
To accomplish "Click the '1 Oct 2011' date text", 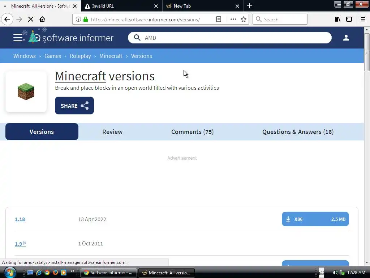I will (x=90, y=244).
